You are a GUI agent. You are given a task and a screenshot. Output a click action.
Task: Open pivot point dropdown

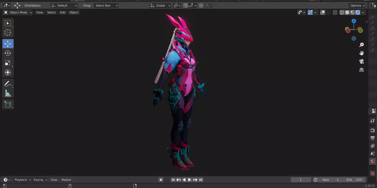pos(177,6)
